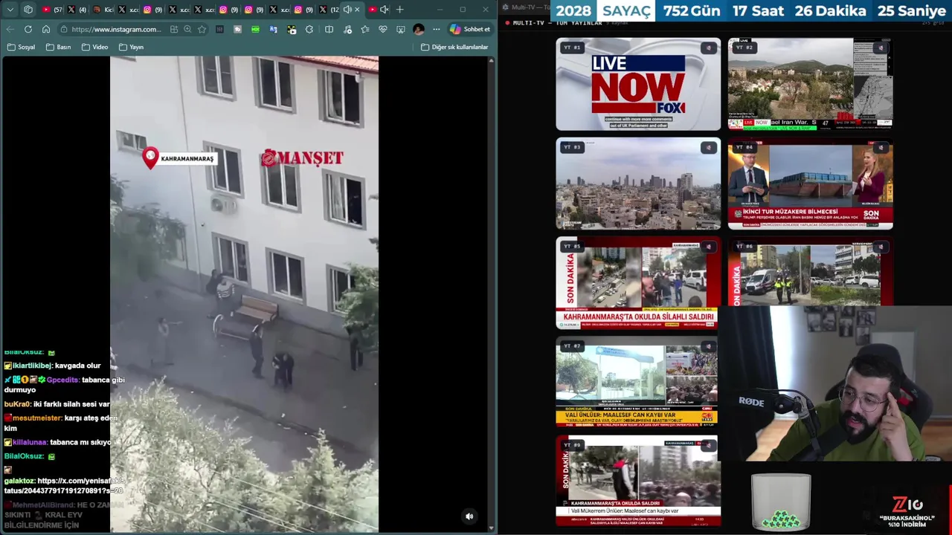The width and height of the screenshot is (952, 535).
Task: Go to the browser home page
Action: click(46, 29)
